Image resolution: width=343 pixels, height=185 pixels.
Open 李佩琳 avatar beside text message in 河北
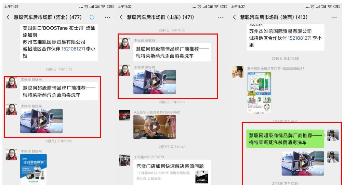pos(11,83)
